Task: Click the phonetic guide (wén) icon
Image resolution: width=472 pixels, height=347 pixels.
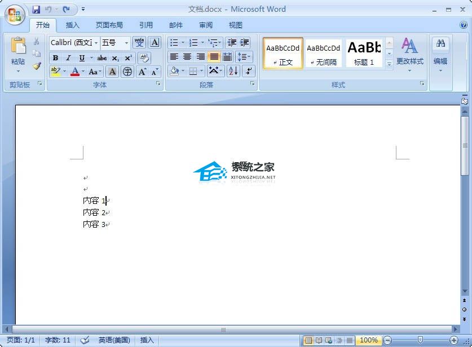Action: click(139, 42)
